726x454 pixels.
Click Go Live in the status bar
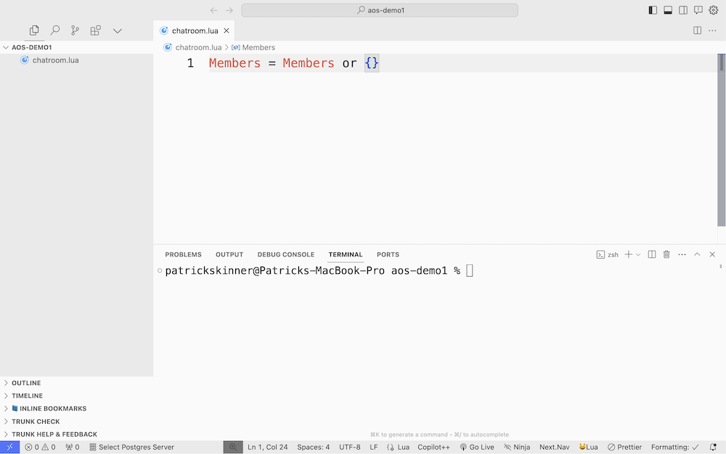click(x=477, y=447)
